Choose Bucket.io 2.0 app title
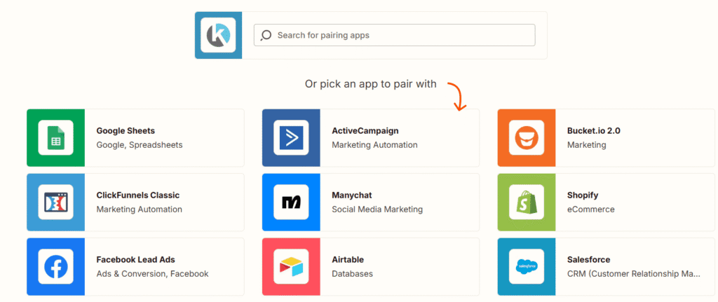 pos(593,131)
